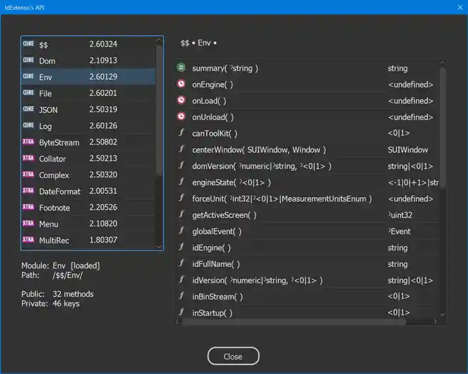Click the red clock icon beside onUnload()
Viewport: 468px width, 374px height.
pos(181,116)
